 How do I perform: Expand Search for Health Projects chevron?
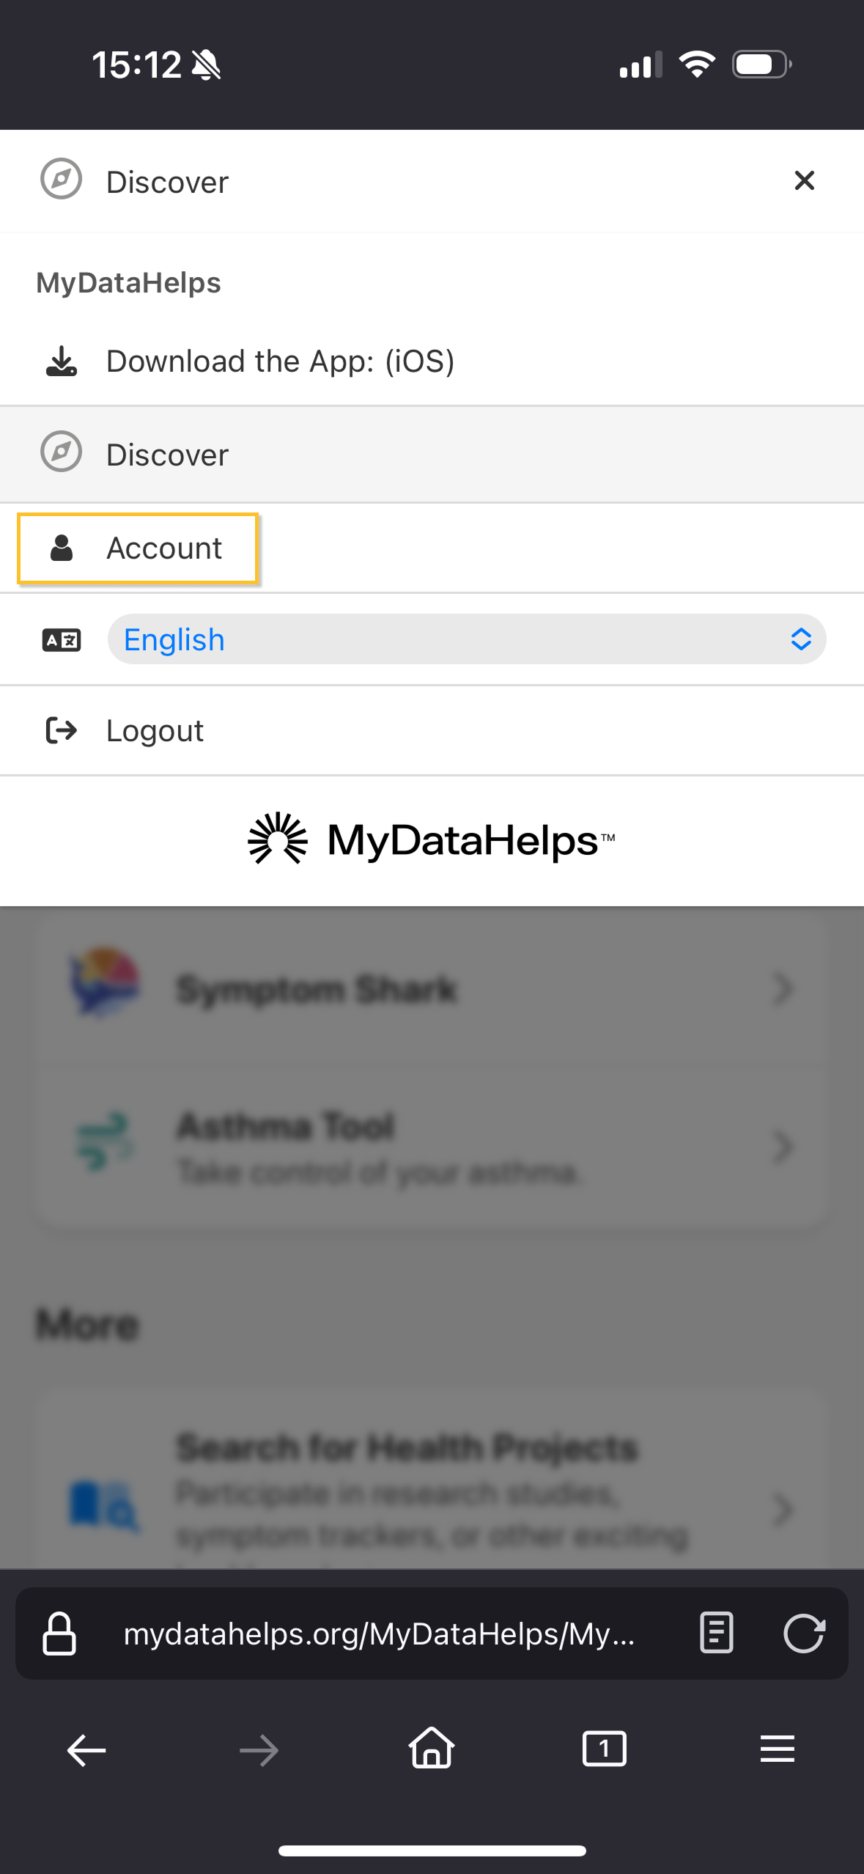pyautogui.click(x=783, y=1510)
